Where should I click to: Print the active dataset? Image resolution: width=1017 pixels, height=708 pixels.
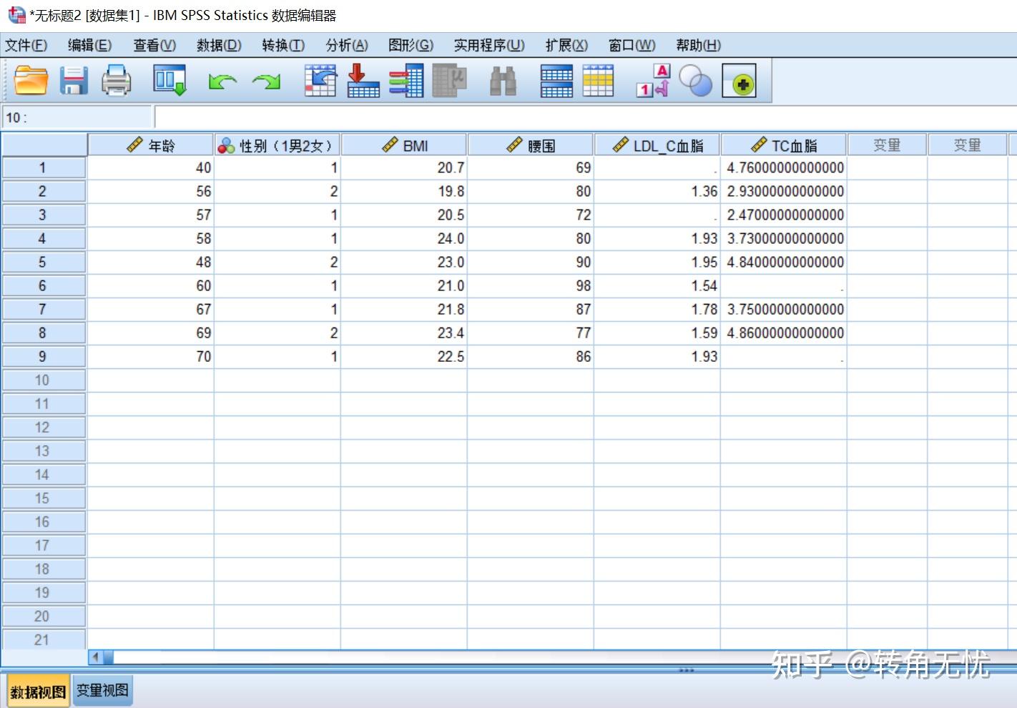click(117, 81)
